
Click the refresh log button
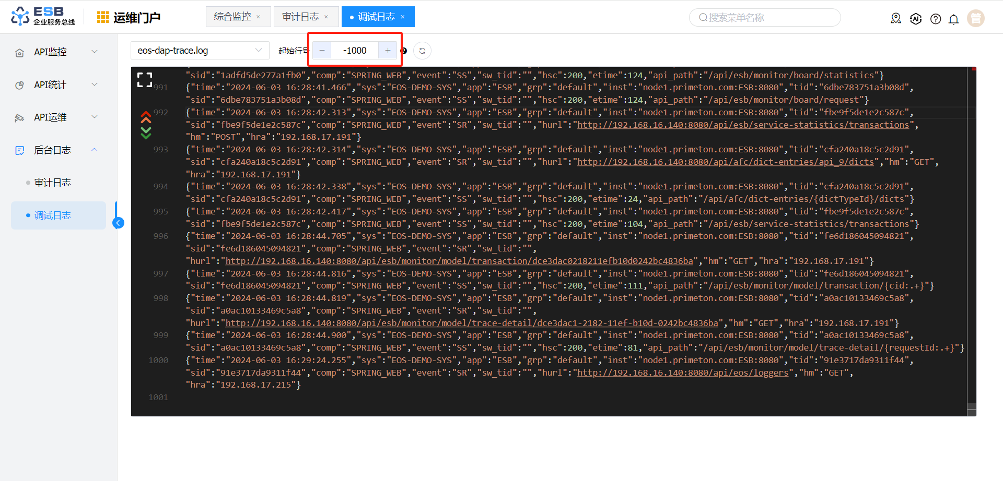[x=422, y=51]
